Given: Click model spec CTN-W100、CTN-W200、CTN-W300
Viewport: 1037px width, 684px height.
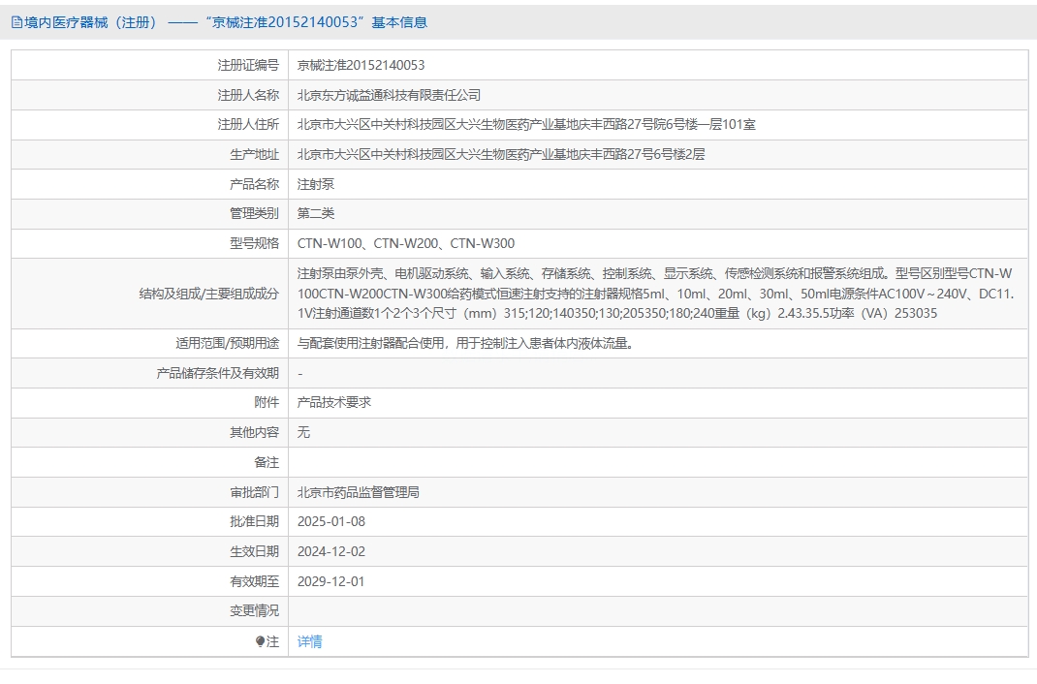Looking at the screenshot, I should [x=406, y=243].
